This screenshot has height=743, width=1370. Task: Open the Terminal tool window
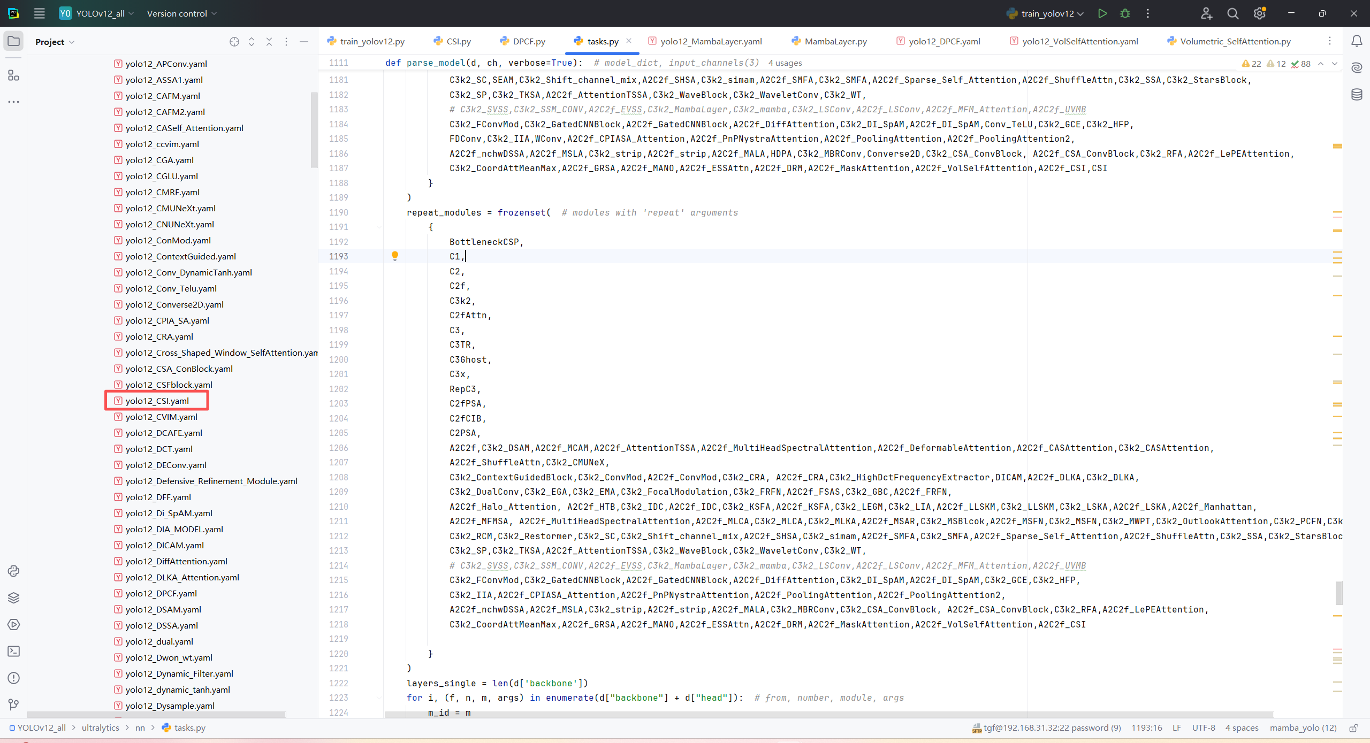pos(13,651)
